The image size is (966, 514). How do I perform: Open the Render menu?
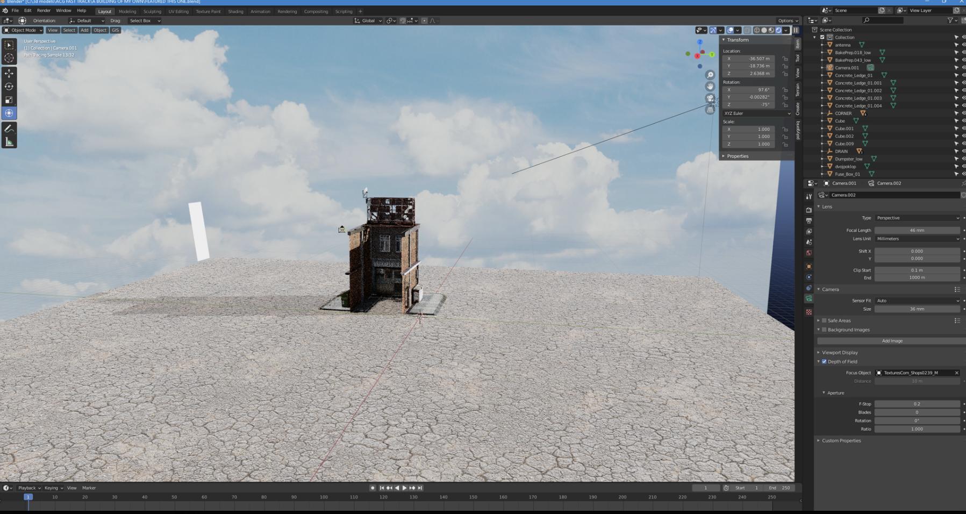click(44, 11)
